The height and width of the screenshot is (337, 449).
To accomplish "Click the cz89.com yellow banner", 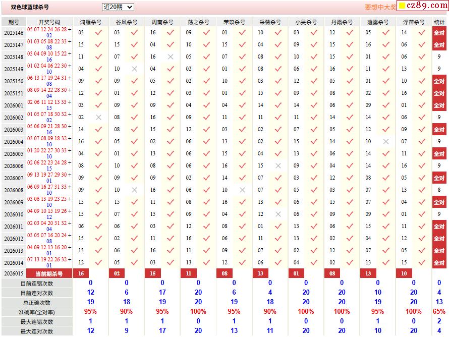I will pyautogui.click(x=421, y=6).
